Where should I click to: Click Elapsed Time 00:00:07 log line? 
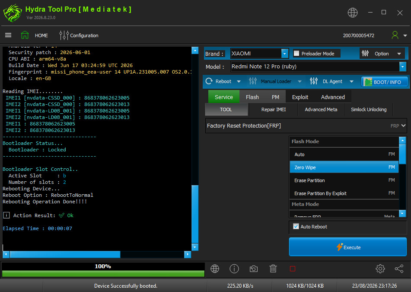point(37,228)
